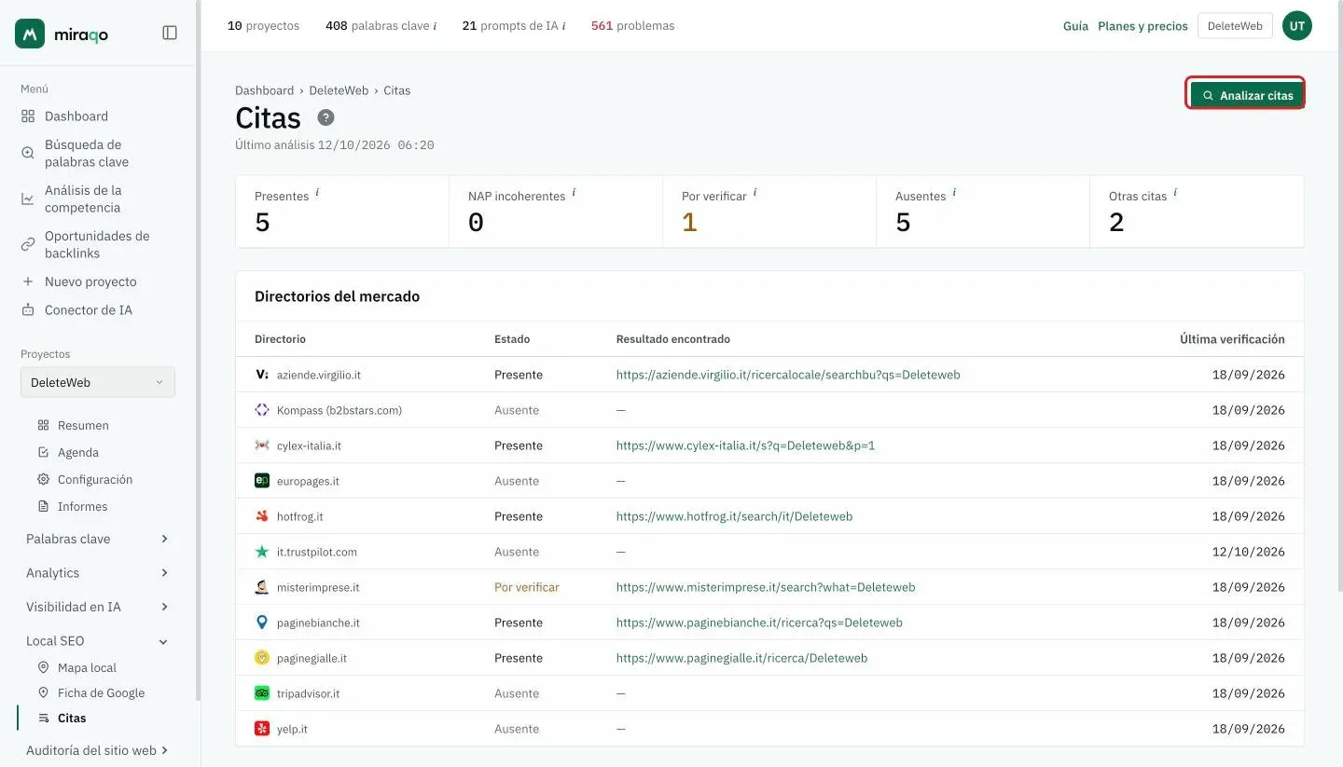Click the misterimprese.it directory icon
1343x767 pixels.
(x=262, y=587)
